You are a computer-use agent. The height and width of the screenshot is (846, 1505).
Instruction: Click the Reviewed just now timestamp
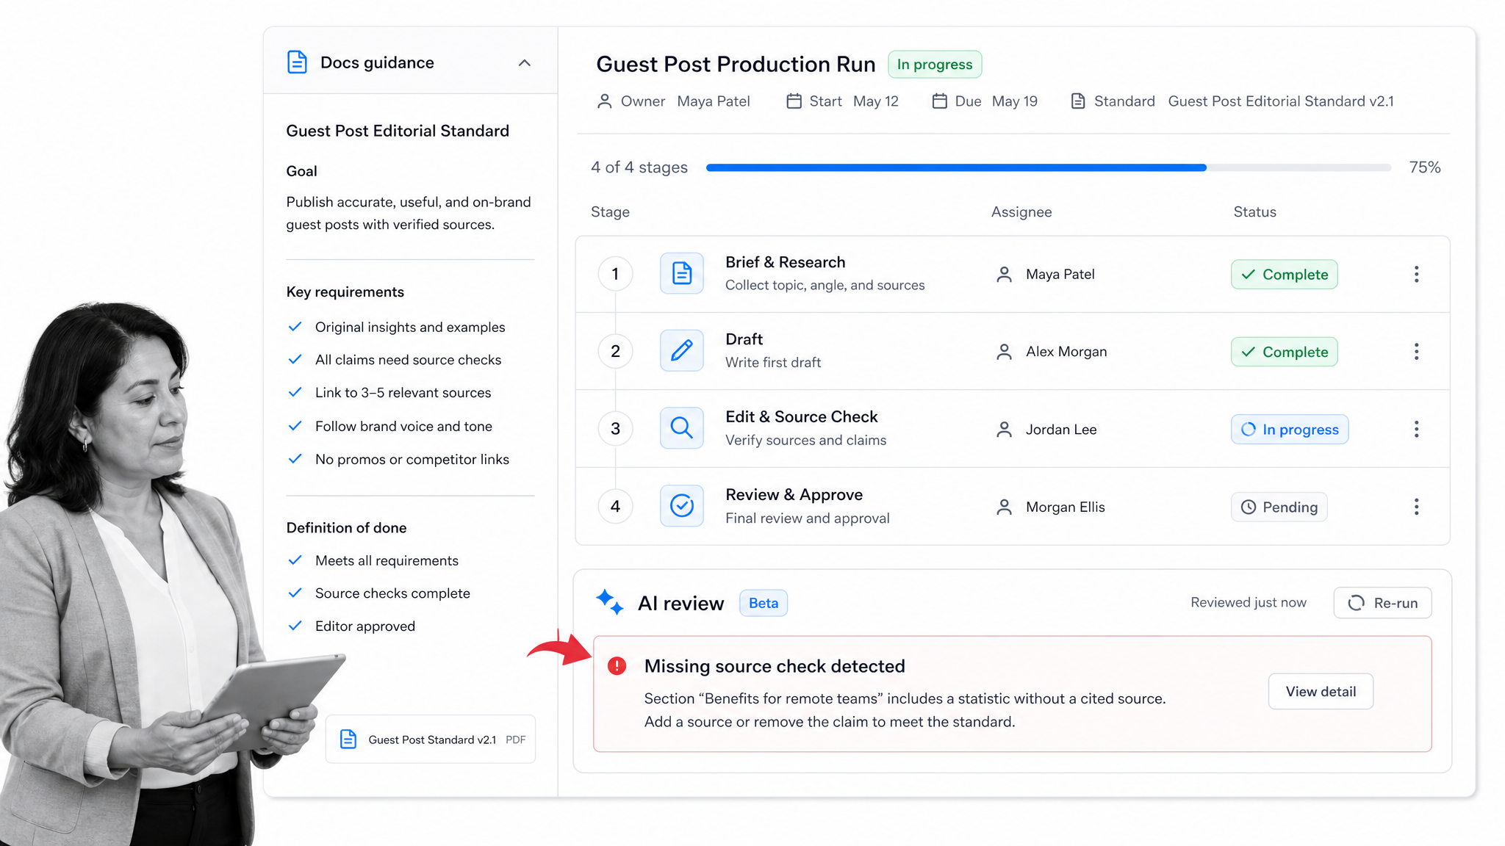pos(1248,602)
